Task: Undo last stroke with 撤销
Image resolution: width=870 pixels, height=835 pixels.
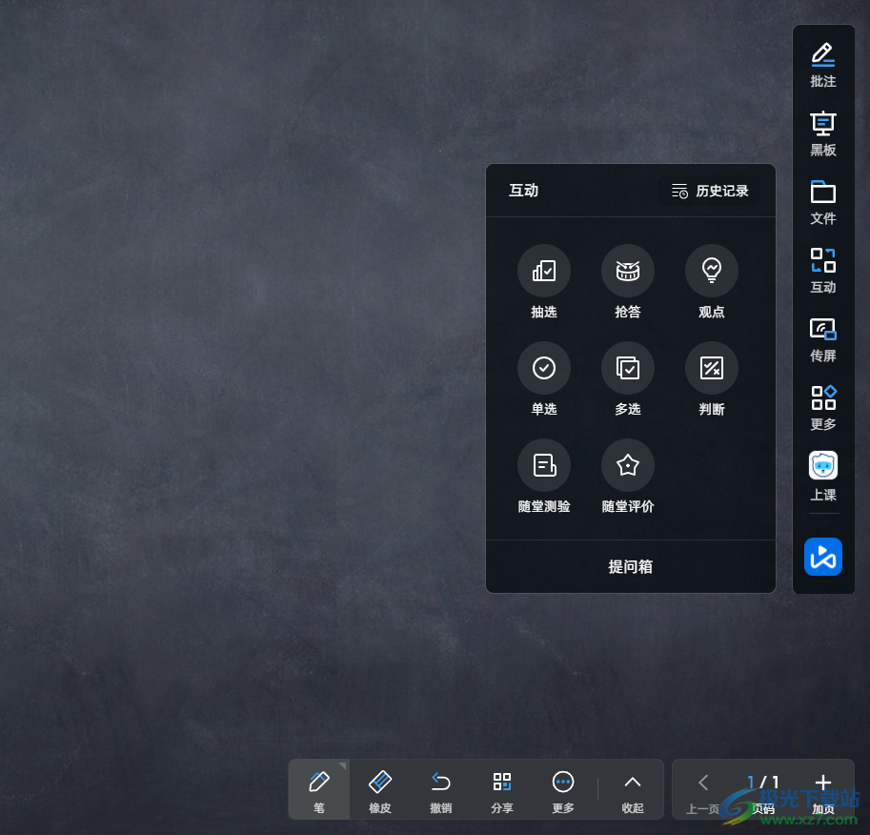Action: tap(440, 790)
